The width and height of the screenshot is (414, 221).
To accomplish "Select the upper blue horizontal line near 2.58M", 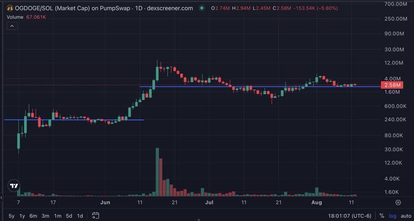I will (260, 86).
